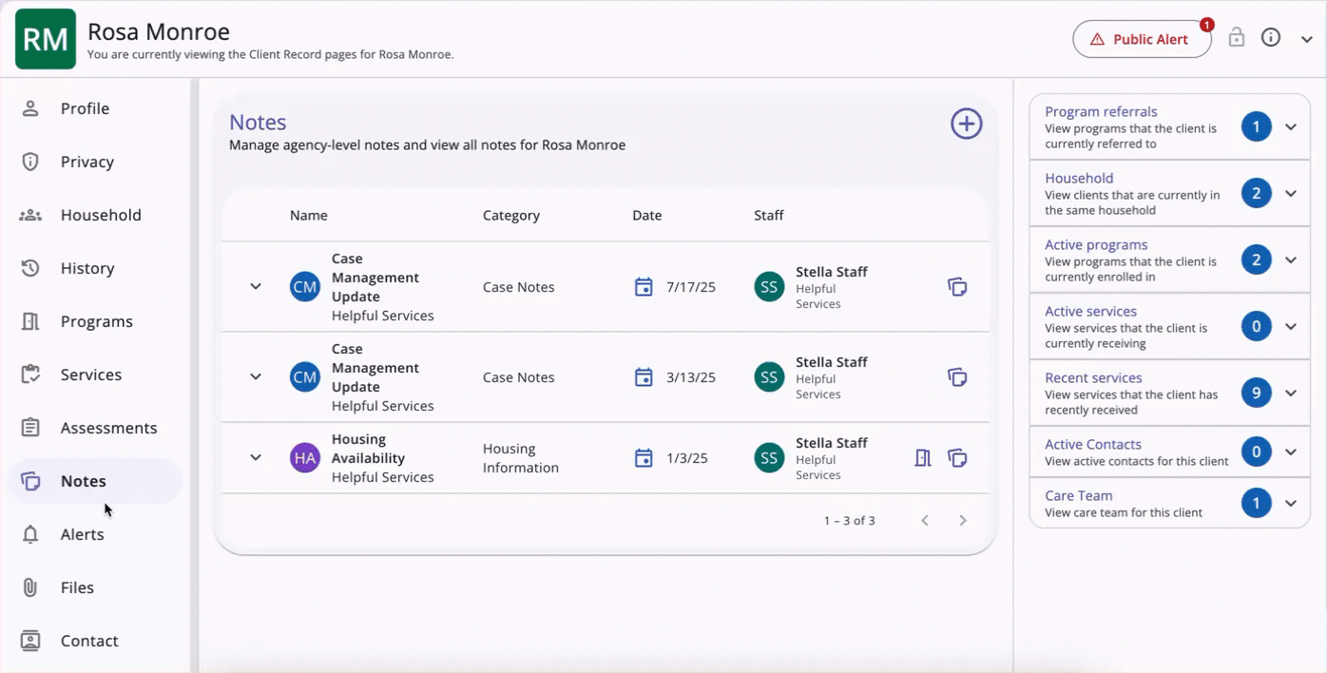Click the Privacy shield icon
Screen dimensions: 1327x673
coord(30,162)
